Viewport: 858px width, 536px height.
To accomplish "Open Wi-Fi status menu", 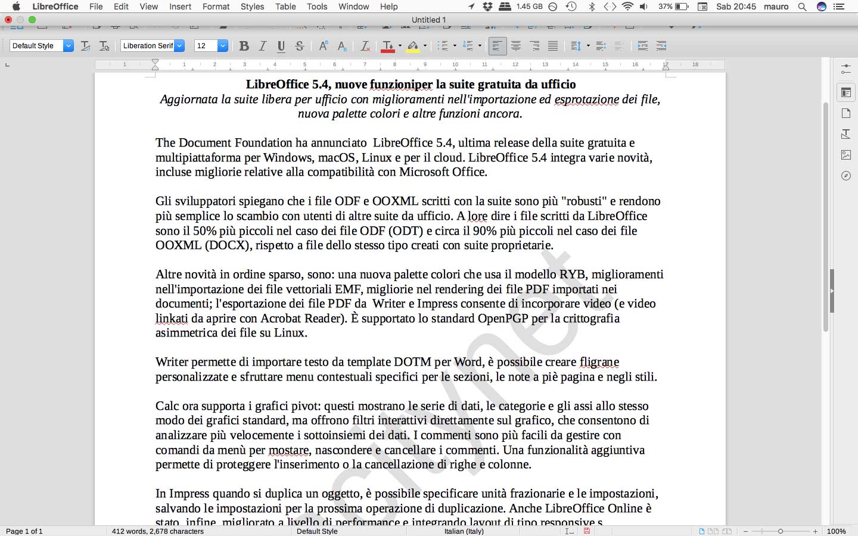I will coord(627,7).
